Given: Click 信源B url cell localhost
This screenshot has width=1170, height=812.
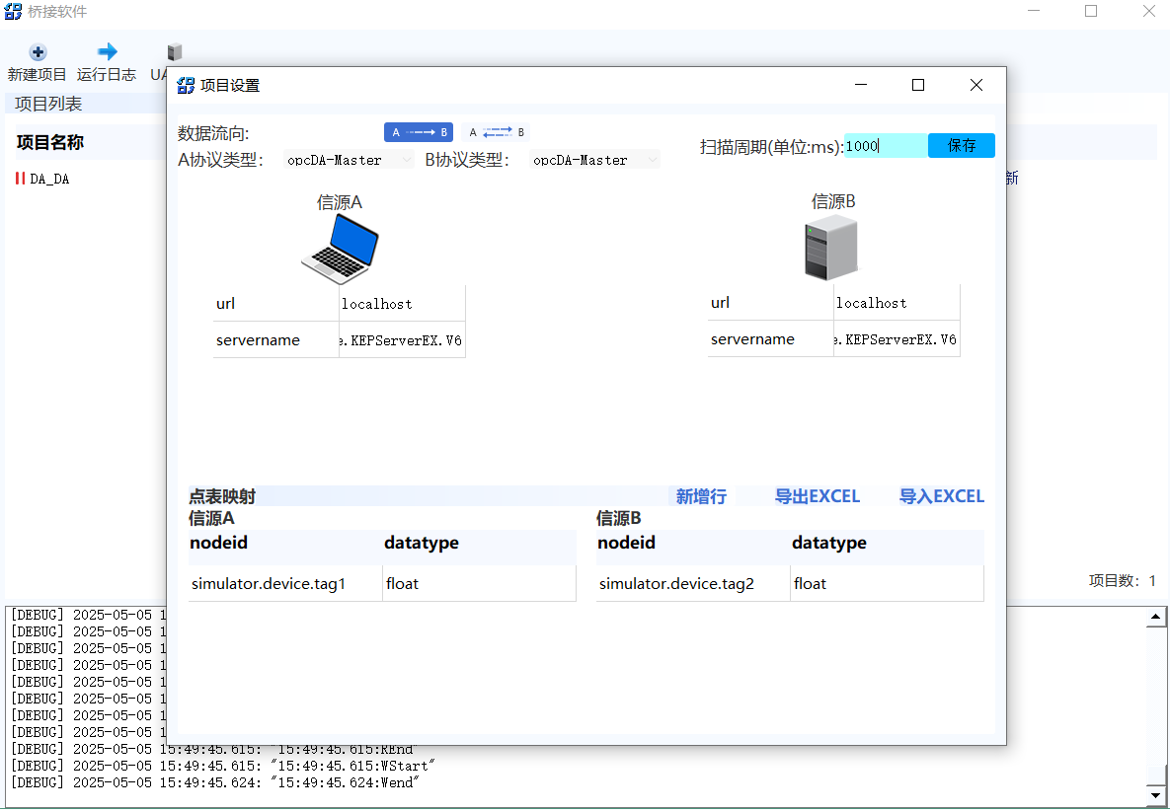Looking at the screenshot, I should (x=897, y=303).
